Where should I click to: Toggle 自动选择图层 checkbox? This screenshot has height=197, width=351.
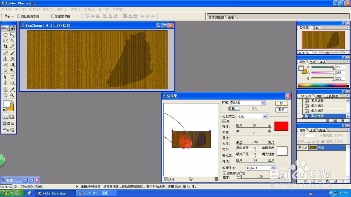click(19, 16)
